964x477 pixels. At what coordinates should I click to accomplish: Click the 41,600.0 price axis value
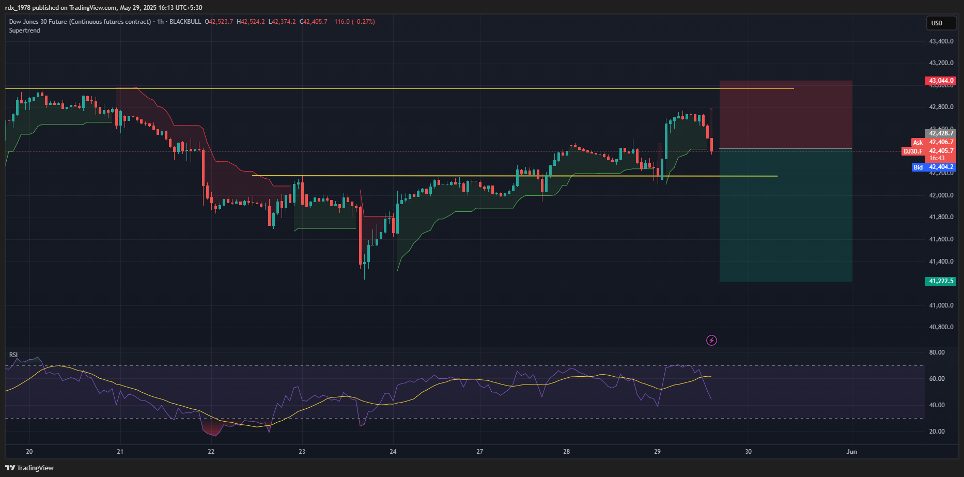click(x=941, y=239)
